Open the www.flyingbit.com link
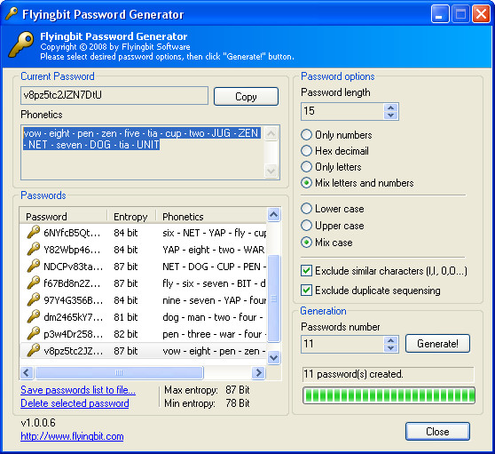The width and height of the screenshot is (495, 454). point(72,436)
